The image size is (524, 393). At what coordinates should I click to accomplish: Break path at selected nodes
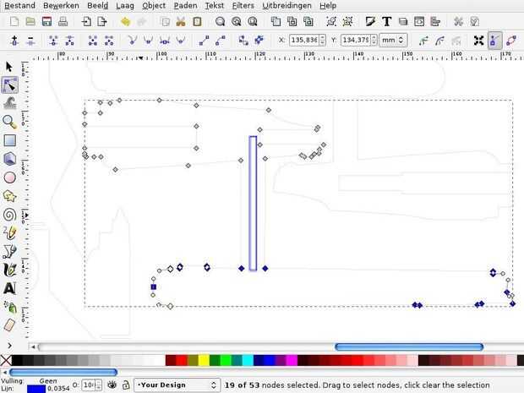[70, 41]
